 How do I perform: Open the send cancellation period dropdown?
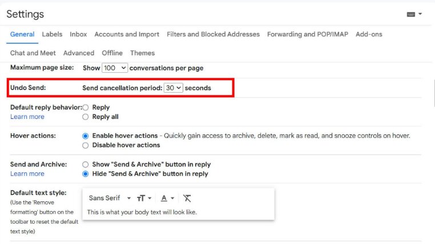tap(174, 88)
